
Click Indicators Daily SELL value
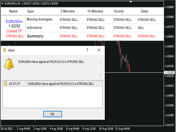tap(141, 28)
